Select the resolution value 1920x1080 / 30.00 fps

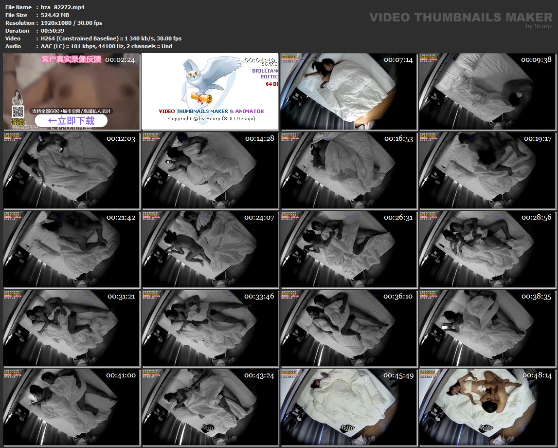pyautogui.click(x=72, y=23)
